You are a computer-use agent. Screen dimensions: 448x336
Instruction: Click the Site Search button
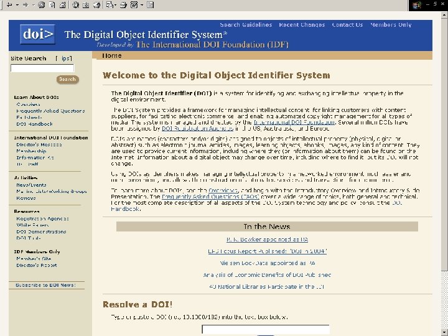click(67, 79)
